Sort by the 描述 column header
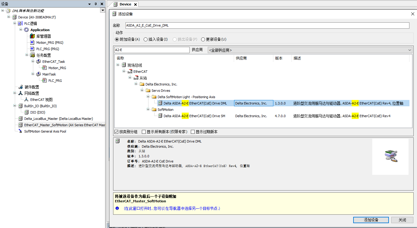 (350, 58)
